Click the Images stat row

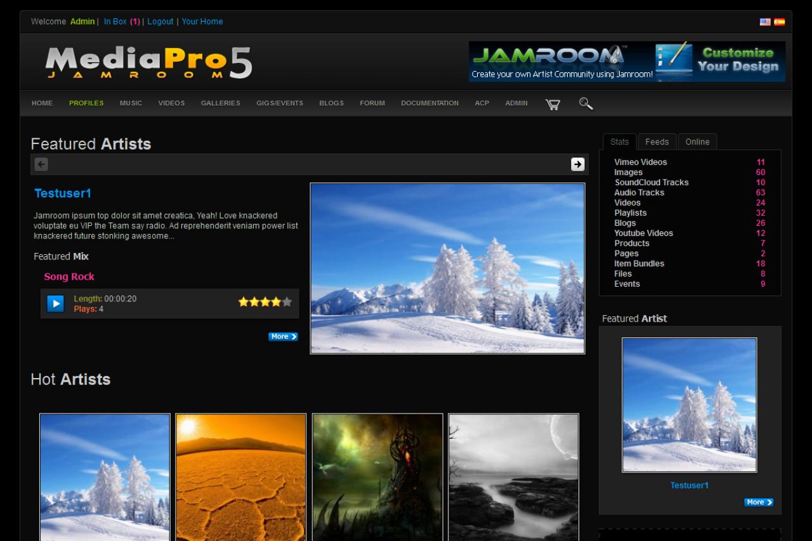[x=690, y=173]
